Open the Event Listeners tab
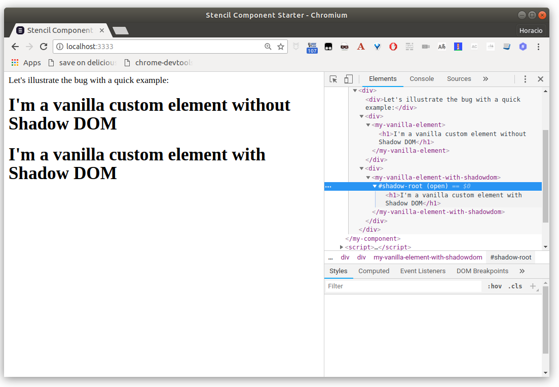The height and width of the screenshot is (387, 559). pyautogui.click(x=423, y=271)
